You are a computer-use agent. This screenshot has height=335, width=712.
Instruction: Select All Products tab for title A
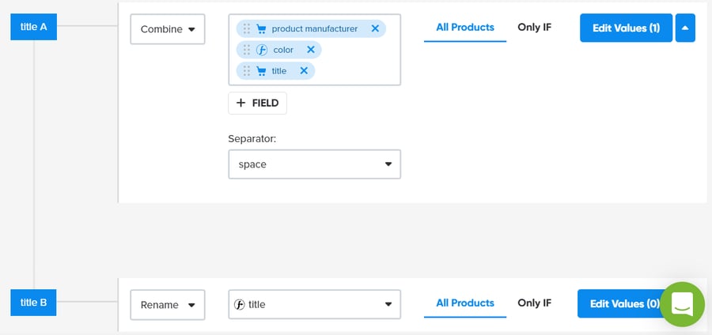(x=465, y=27)
